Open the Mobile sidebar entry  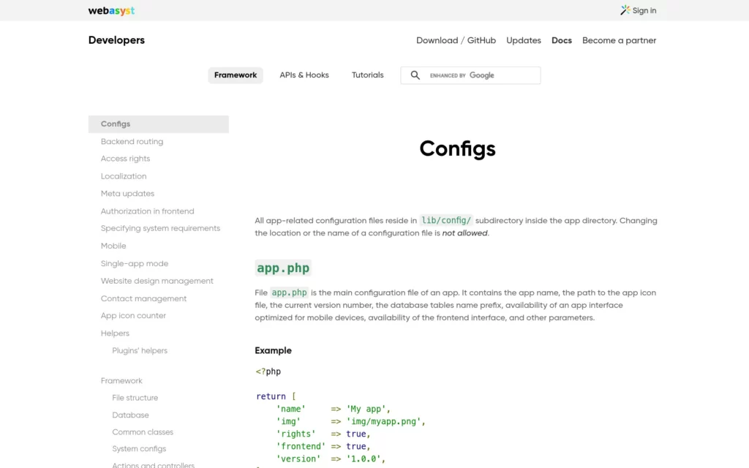[x=113, y=246]
